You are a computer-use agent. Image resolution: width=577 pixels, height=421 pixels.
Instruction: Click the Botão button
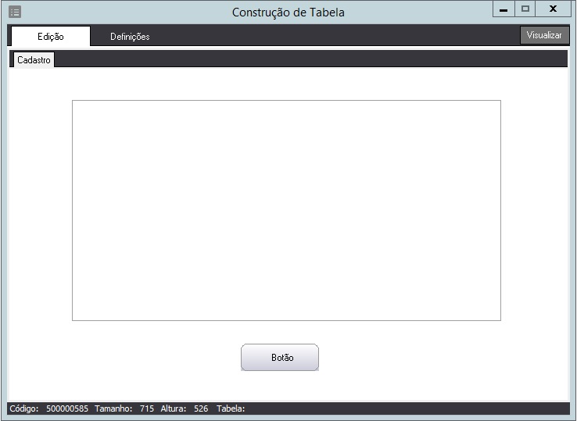point(280,358)
